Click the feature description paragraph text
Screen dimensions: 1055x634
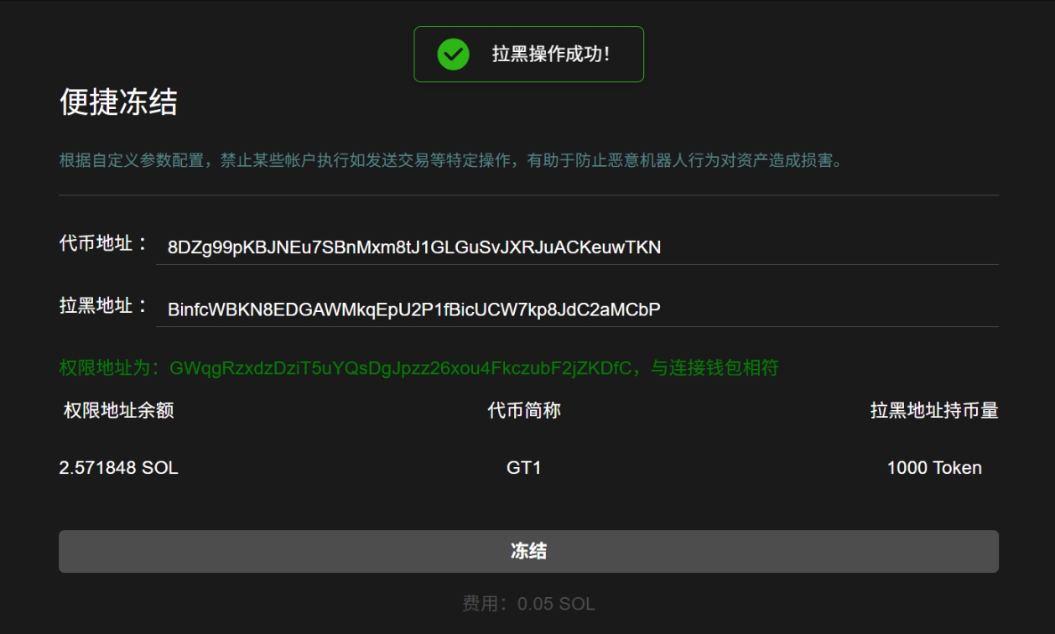(x=451, y=160)
